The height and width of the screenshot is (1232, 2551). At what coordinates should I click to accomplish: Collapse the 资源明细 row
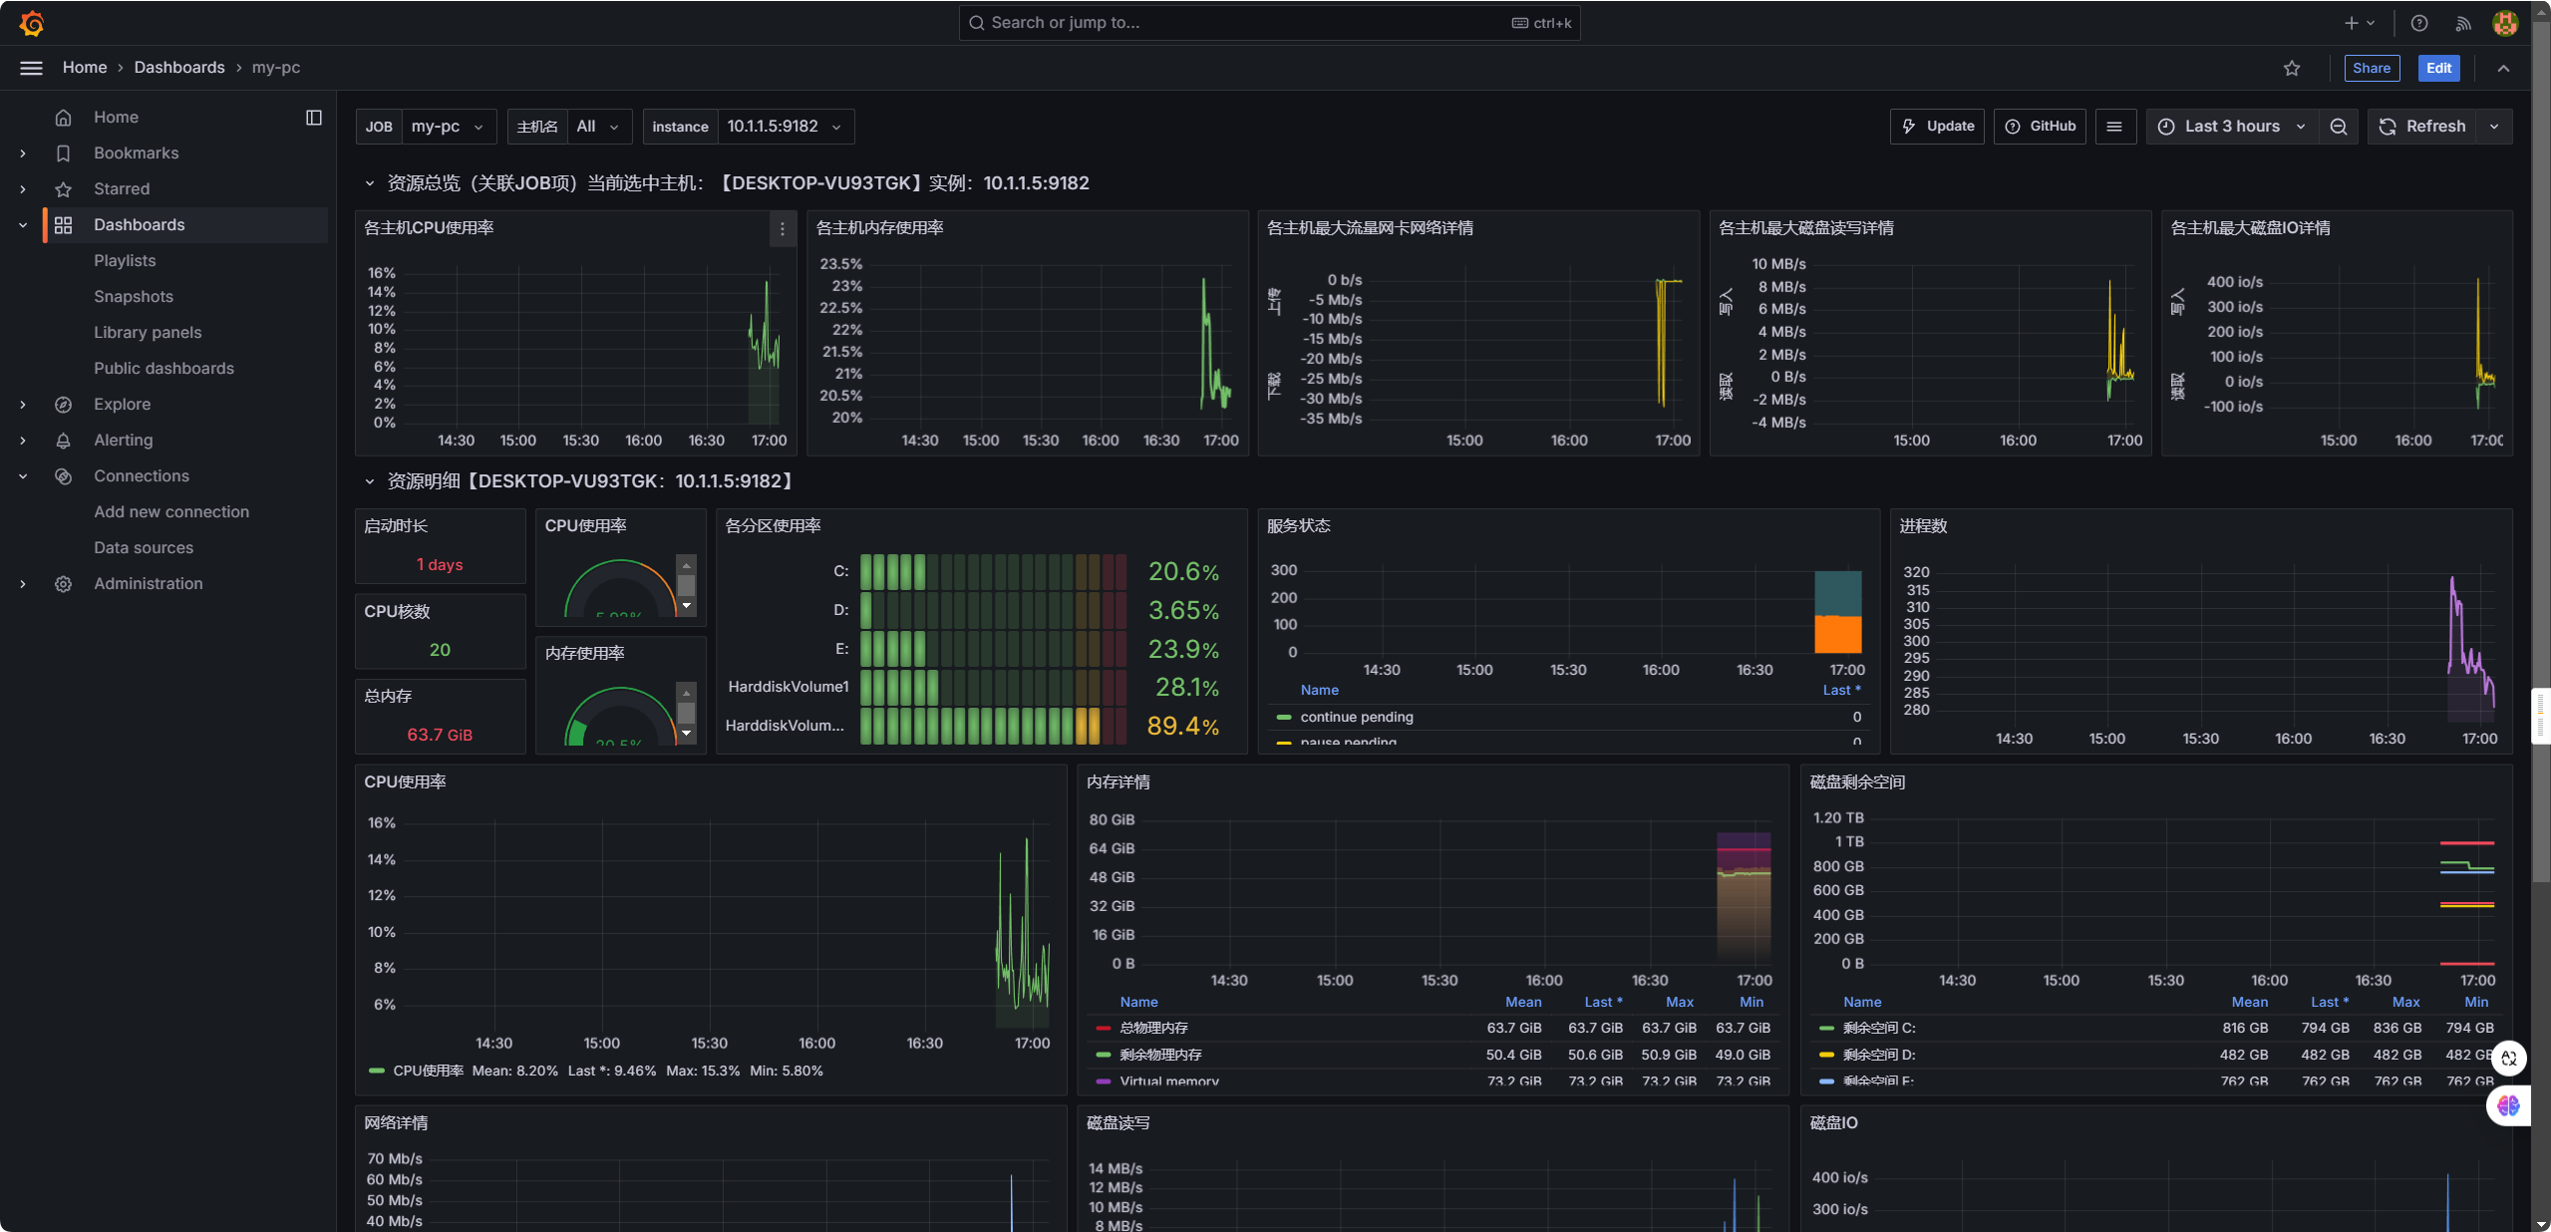[369, 481]
